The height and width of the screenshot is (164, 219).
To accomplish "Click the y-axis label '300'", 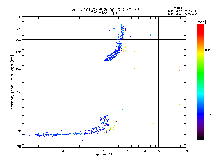I will coord(18,69).
